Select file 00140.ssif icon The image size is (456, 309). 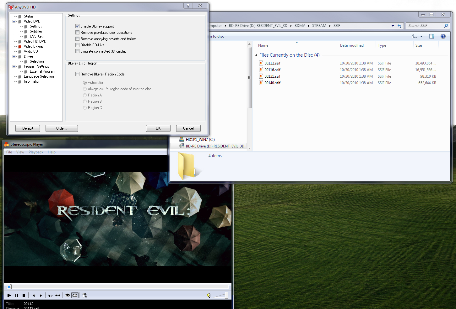click(x=261, y=83)
